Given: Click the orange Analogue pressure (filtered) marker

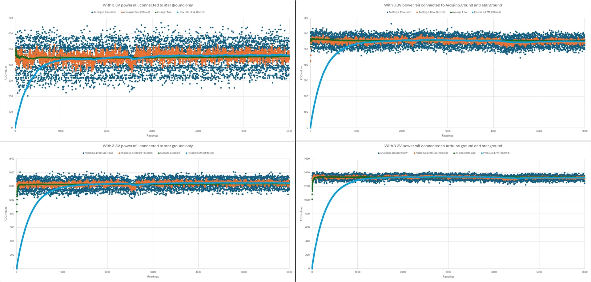Looking at the screenshot, I should [119, 153].
